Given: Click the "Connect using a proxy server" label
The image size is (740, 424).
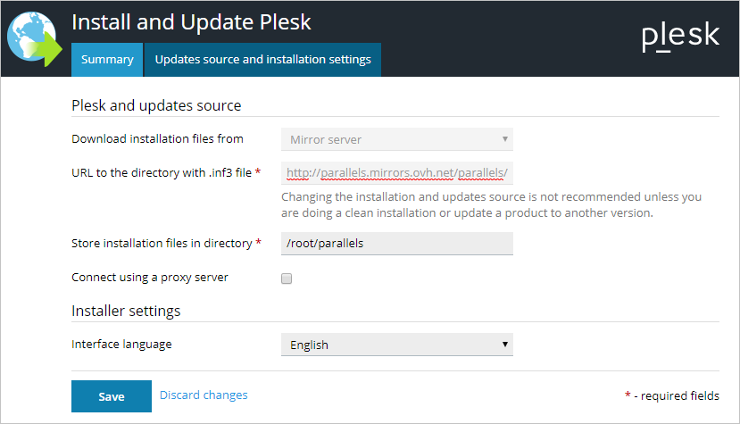Looking at the screenshot, I should (150, 278).
